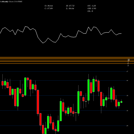Click the end point of the white indicator line
Screen dimensions: 134x134
click(x=121, y=33)
